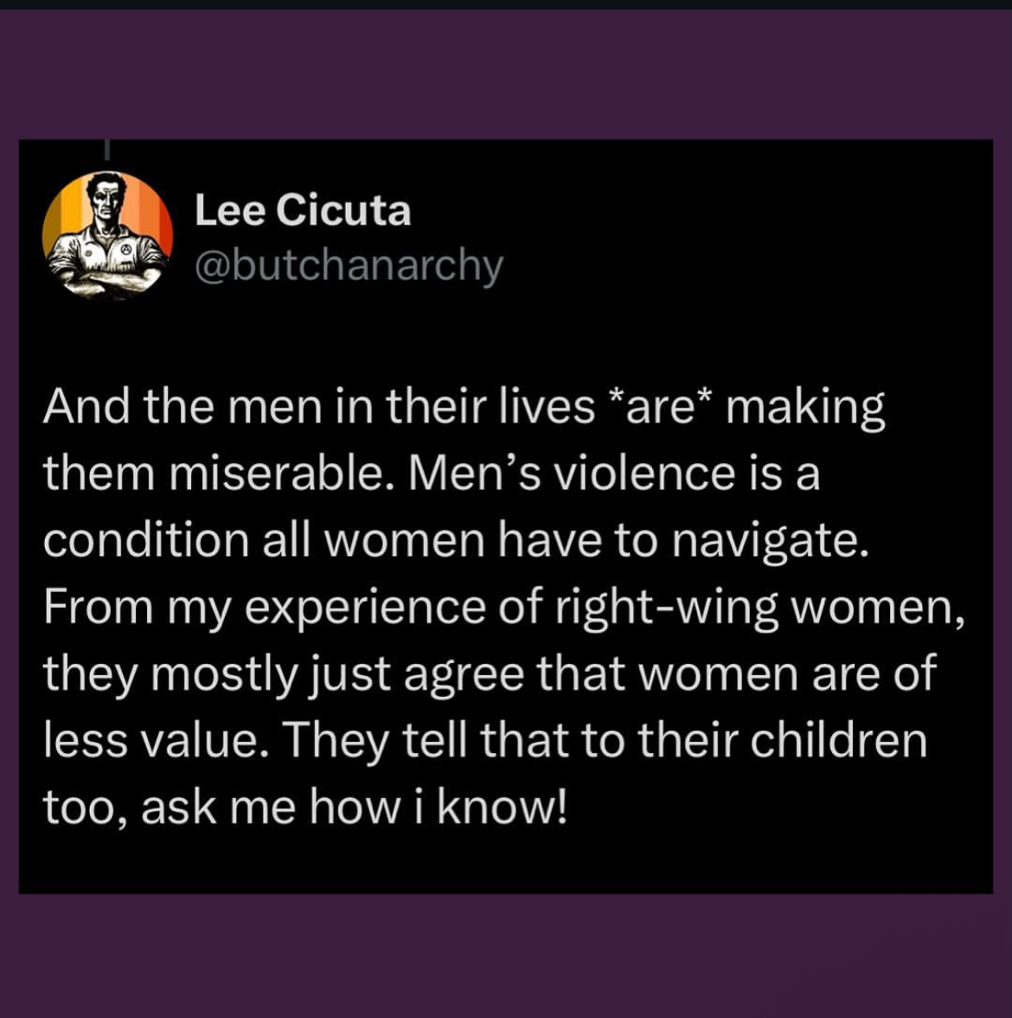Click the word "navigate" in the tweet
1012x1018 pixels.
click(x=769, y=540)
